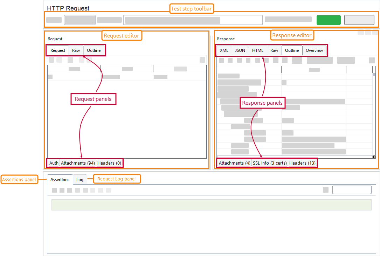Screen dimensions: 380x256
Task: Select the JSON tab in the Response editor
Action: tap(240, 50)
